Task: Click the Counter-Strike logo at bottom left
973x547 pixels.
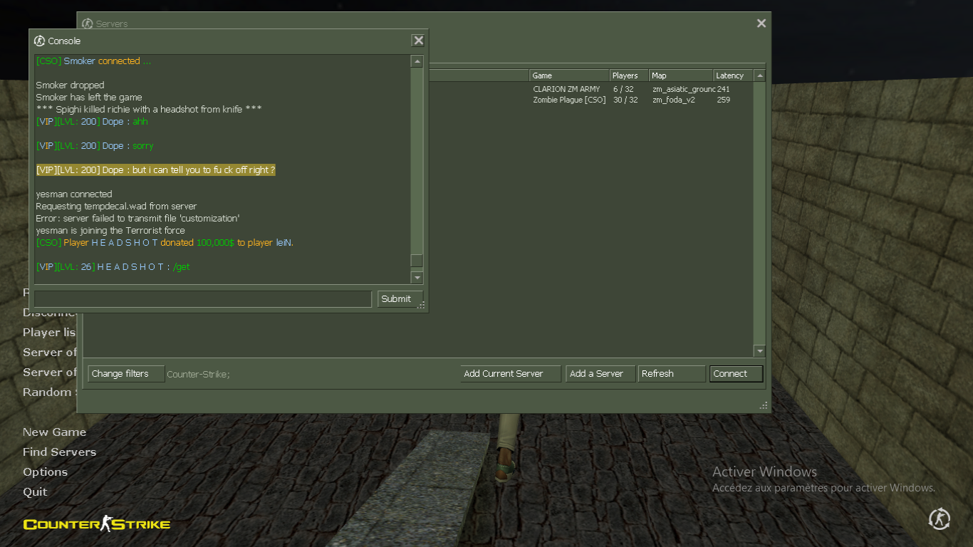Action: 97,525
